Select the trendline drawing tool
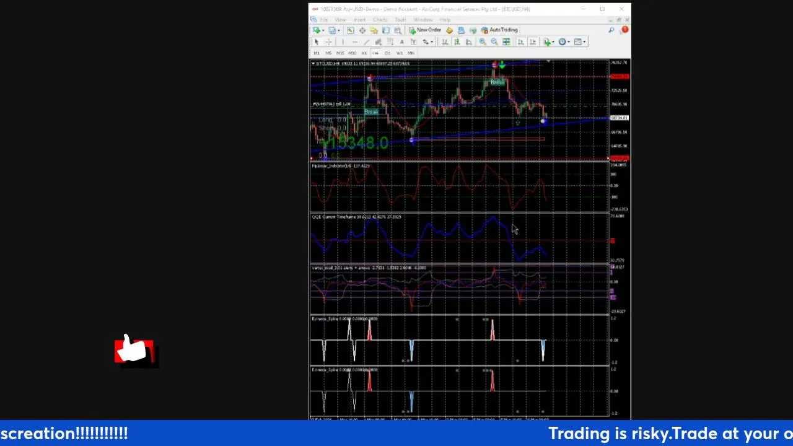Screen dimensions: 793x446 coord(367,42)
